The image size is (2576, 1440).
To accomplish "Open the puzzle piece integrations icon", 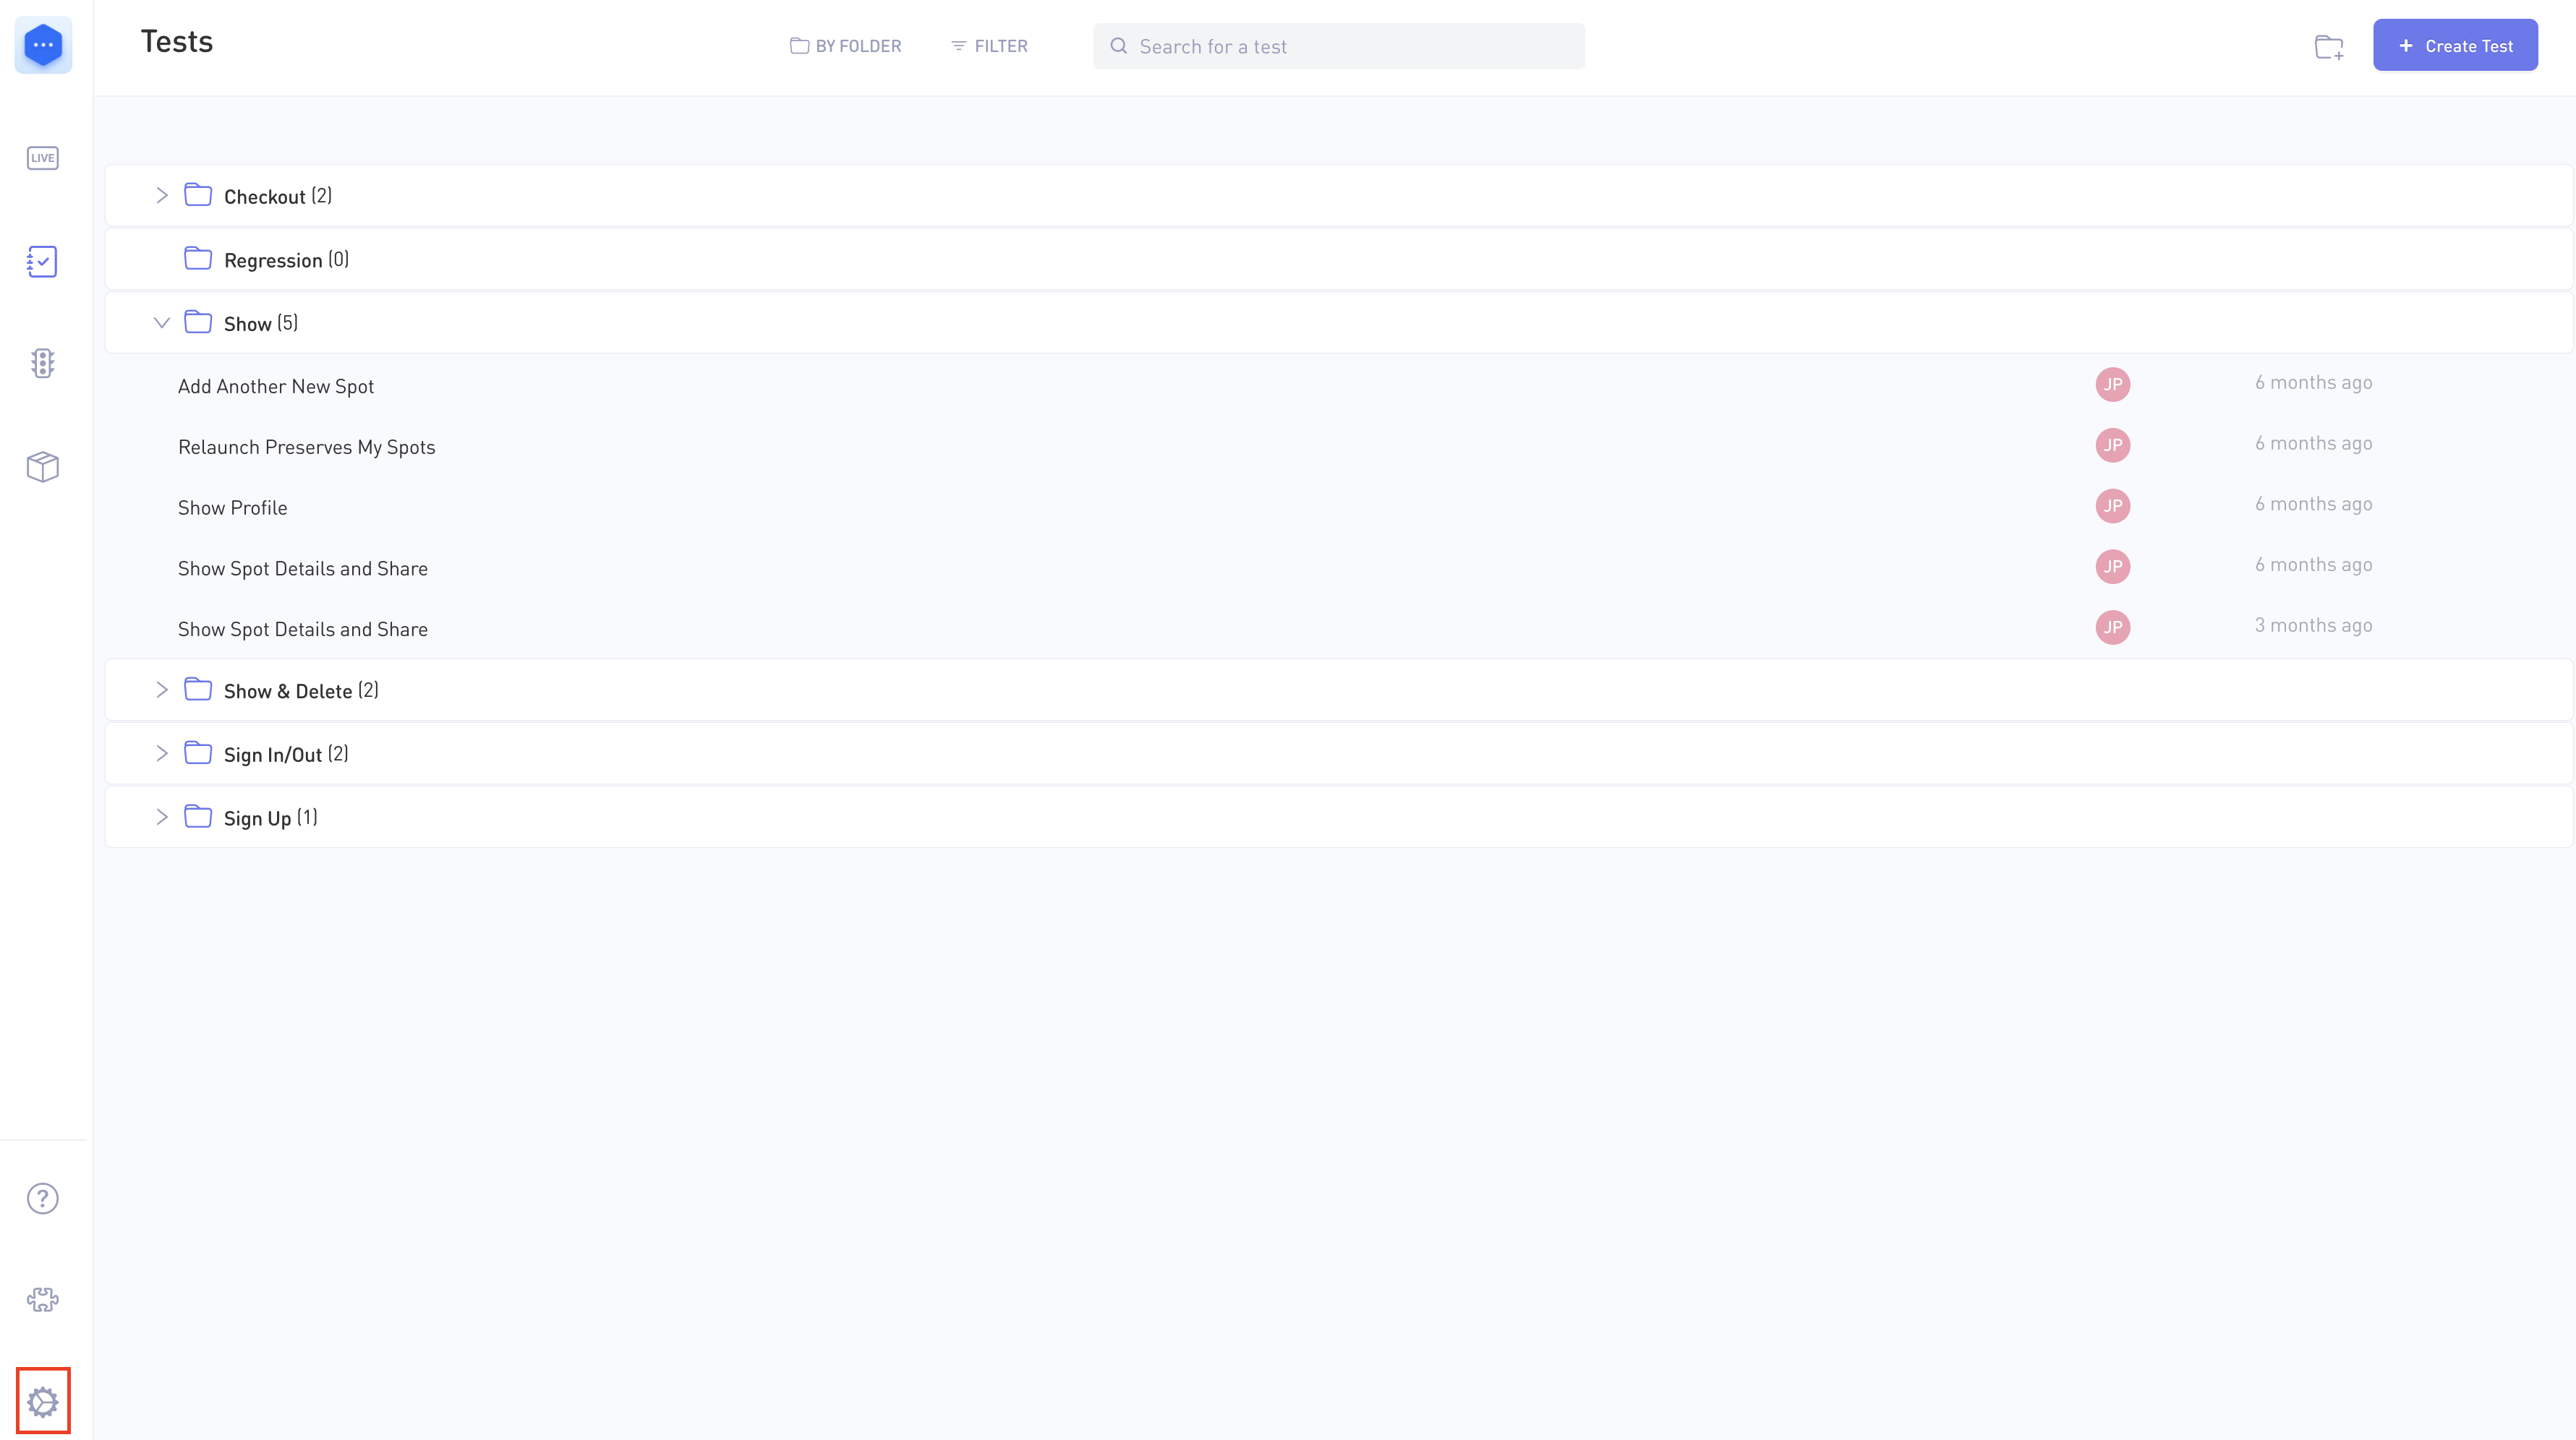I will (x=43, y=1299).
